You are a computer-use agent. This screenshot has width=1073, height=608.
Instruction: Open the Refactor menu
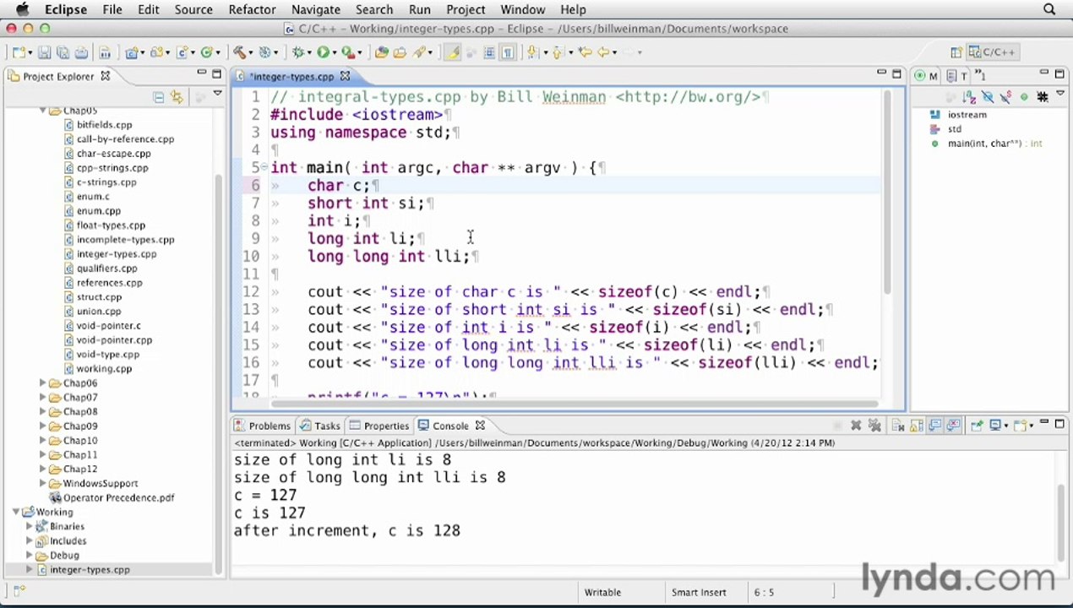(x=252, y=9)
